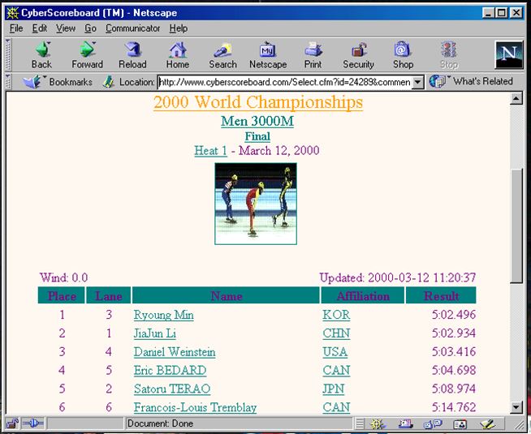The image size is (531, 434).
Task: Click the Back toolbar button
Action: tap(41, 54)
